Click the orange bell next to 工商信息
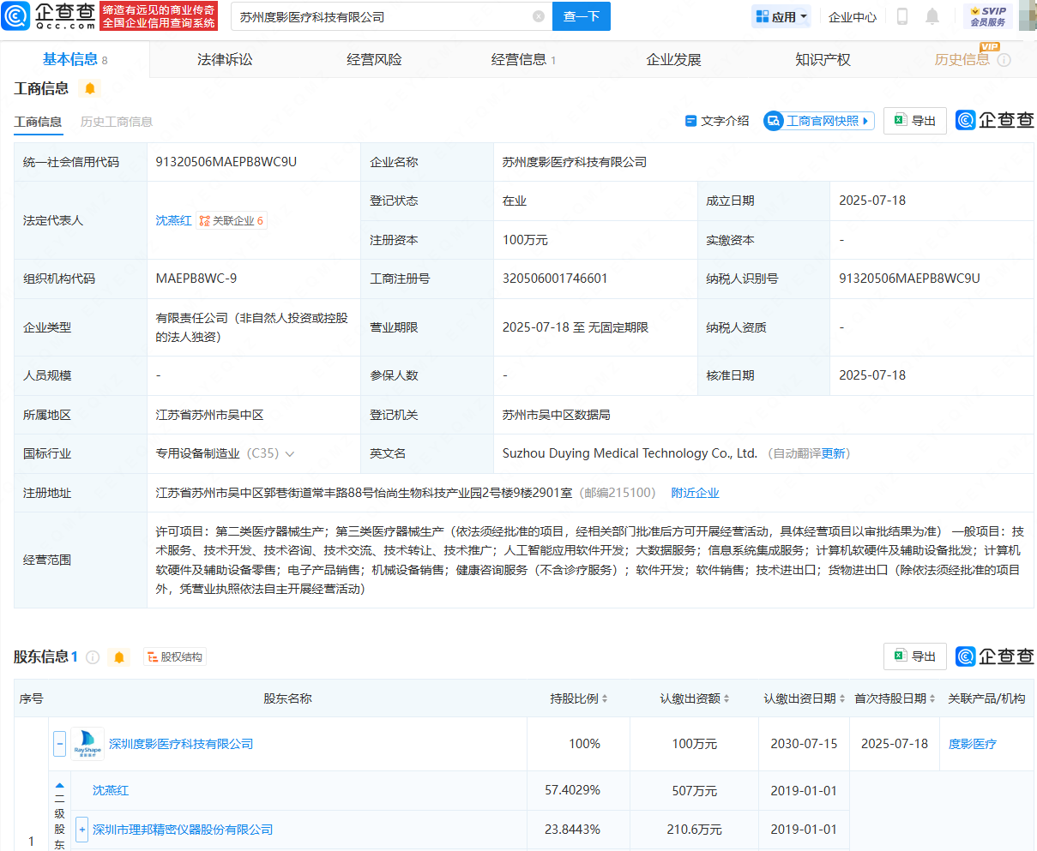The height and width of the screenshot is (851, 1037). tap(90, 88)
